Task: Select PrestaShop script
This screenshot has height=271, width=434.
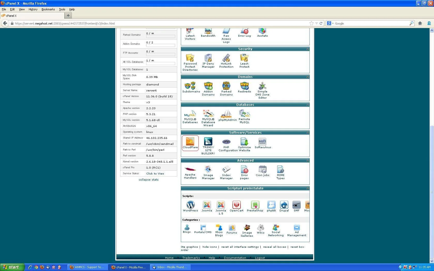Action: (255, 206)
